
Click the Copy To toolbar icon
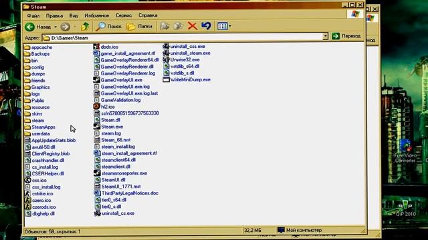179,26
